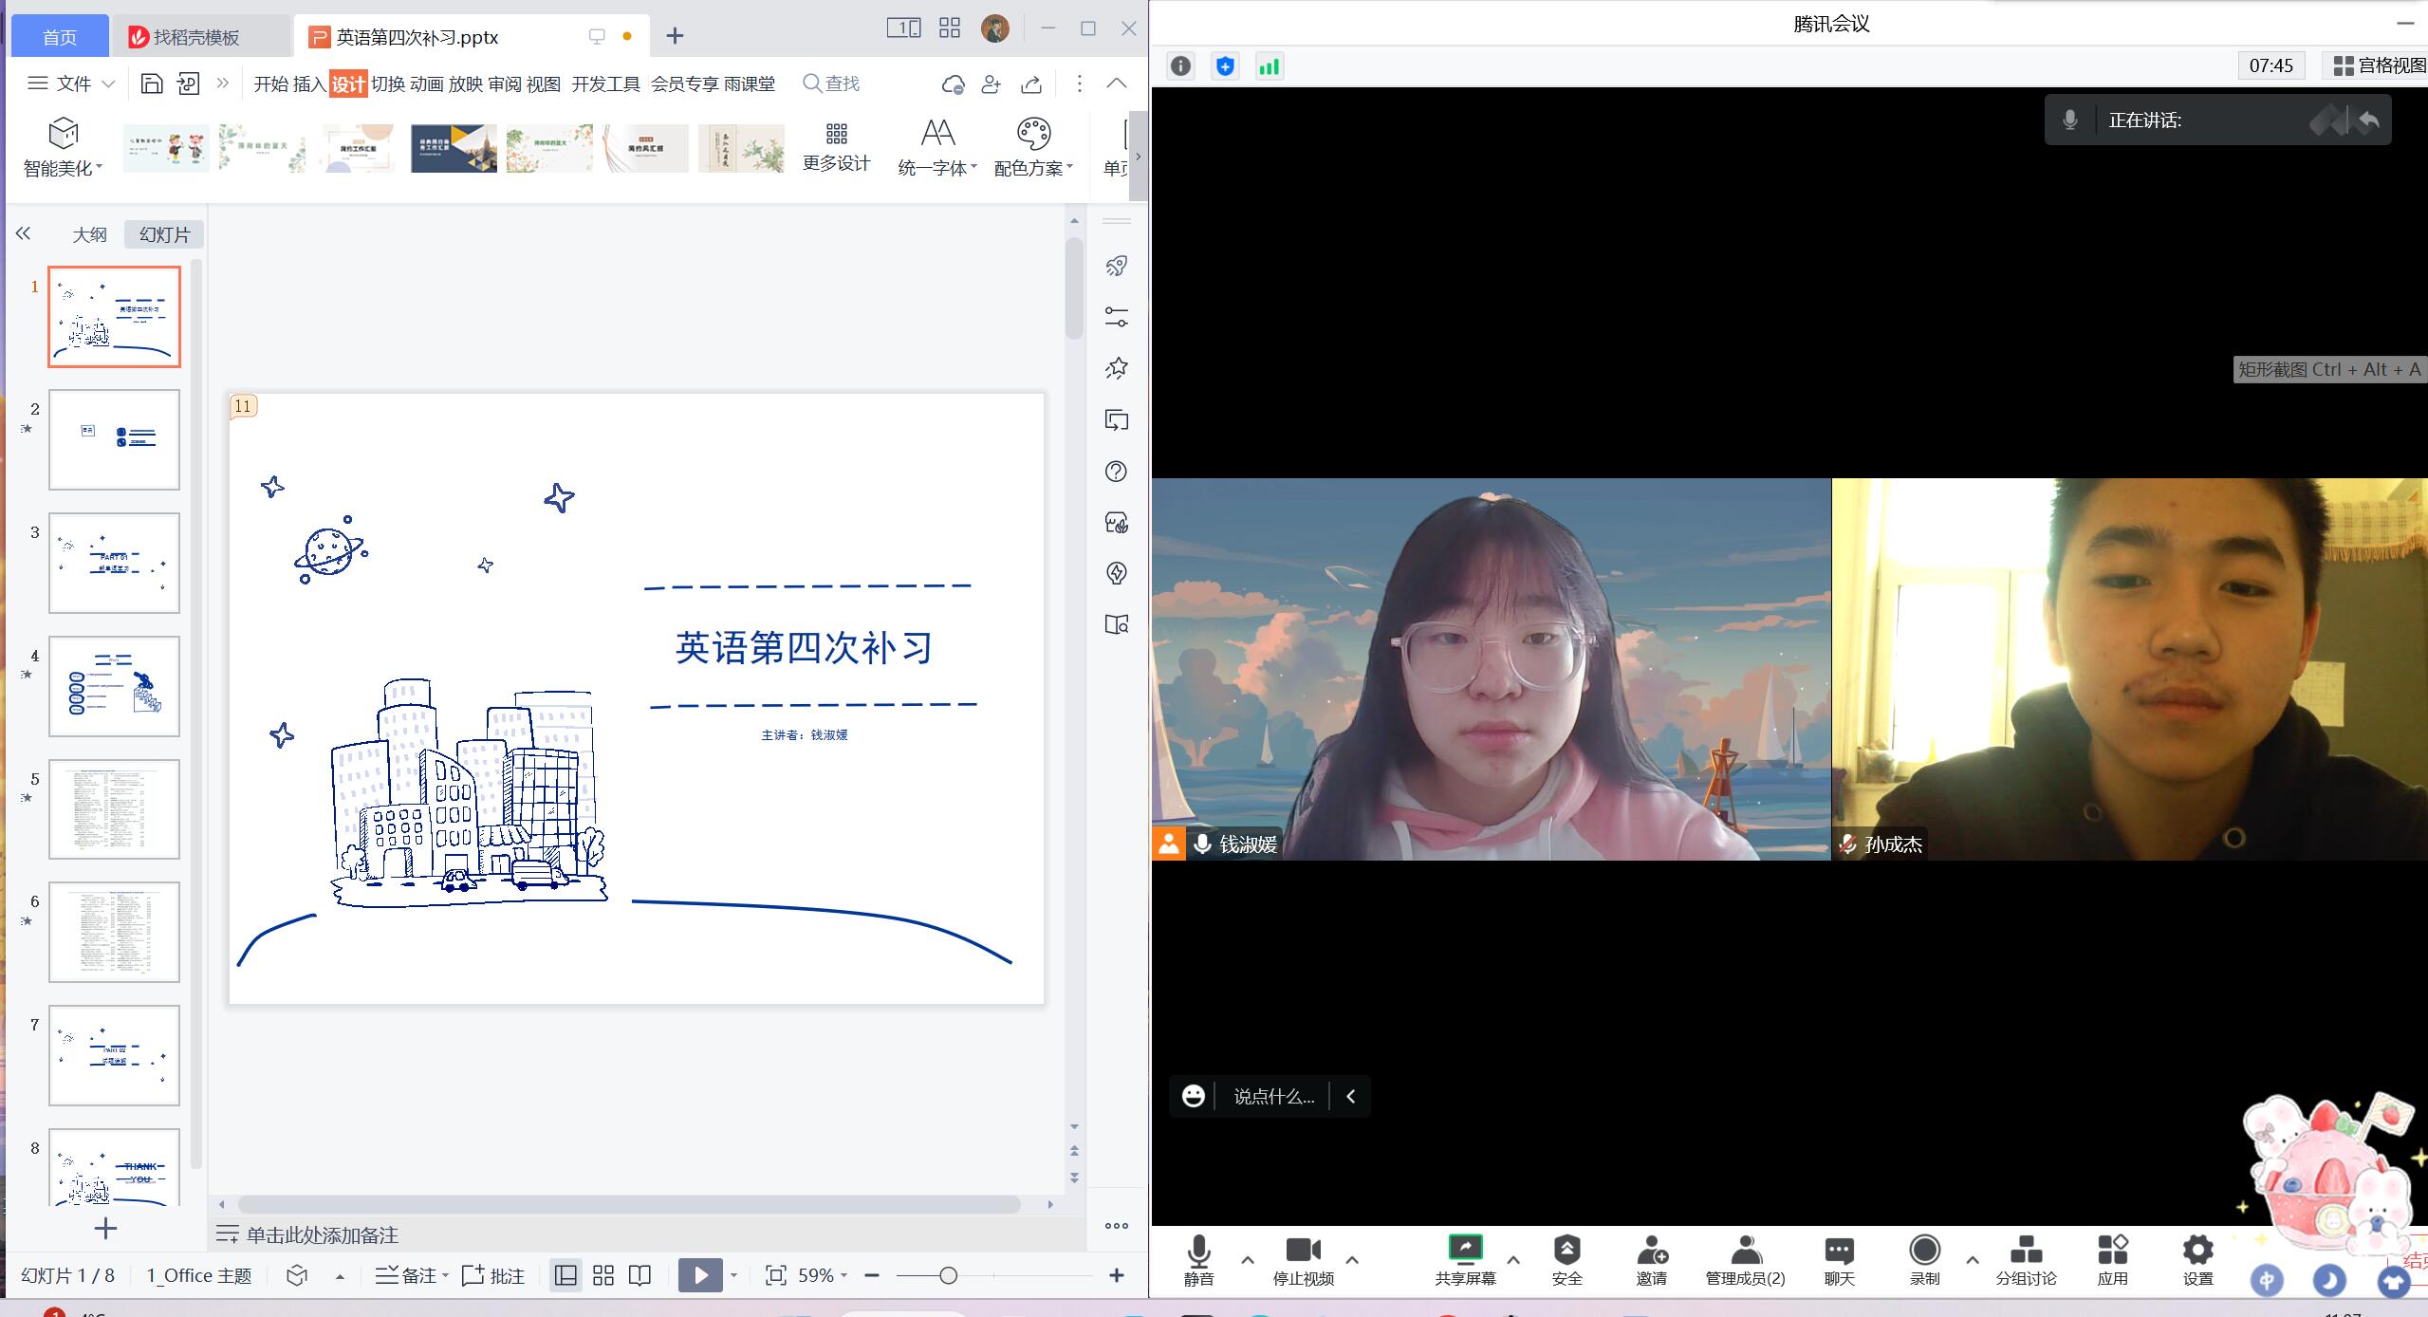Open the Design (设计) ribbon tab
This screenshot has height=1317, width=2428.
pyautogui.click(x=348, y=83)
